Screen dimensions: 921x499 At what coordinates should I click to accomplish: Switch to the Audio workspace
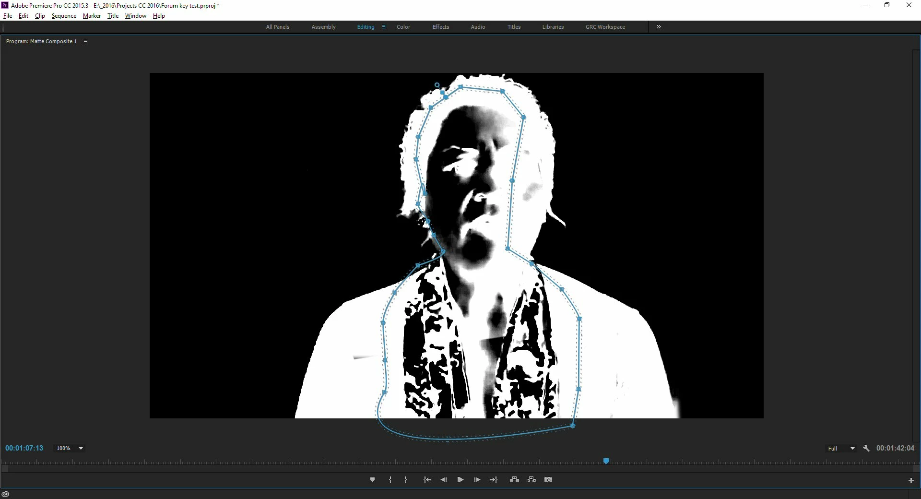[x=478, y=27]
